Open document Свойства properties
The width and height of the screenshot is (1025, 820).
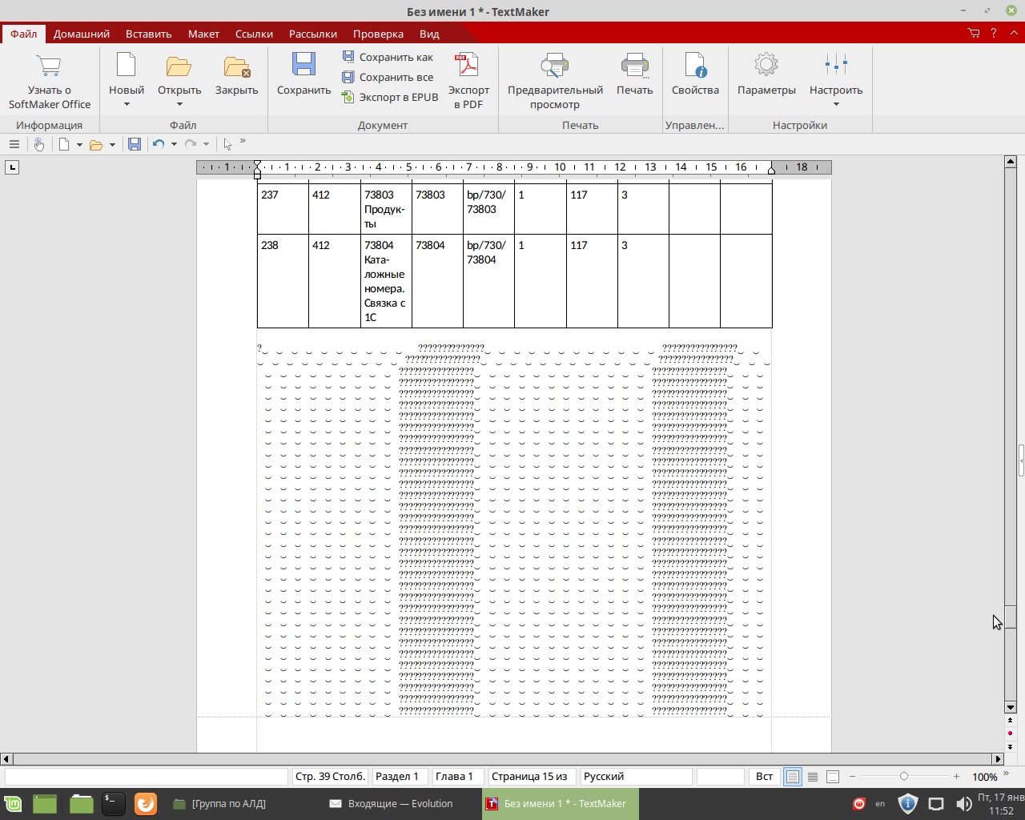point(695,66)
